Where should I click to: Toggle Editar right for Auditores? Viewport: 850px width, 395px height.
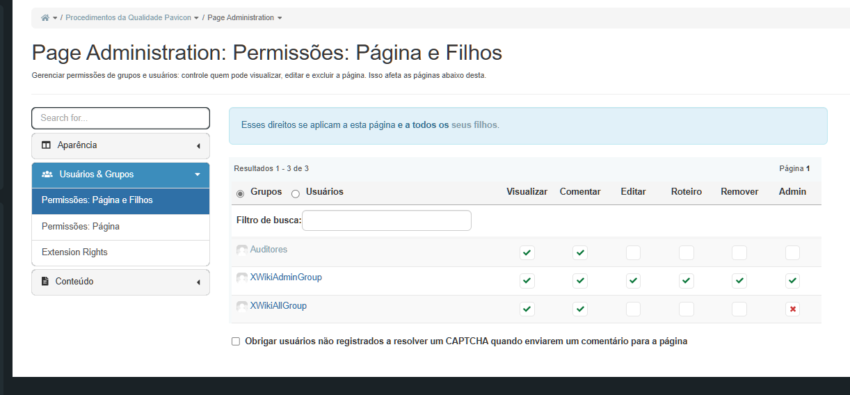point(633,252)
